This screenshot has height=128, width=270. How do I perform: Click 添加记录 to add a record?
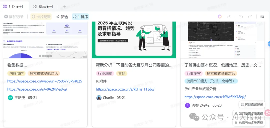pos(14,17)
